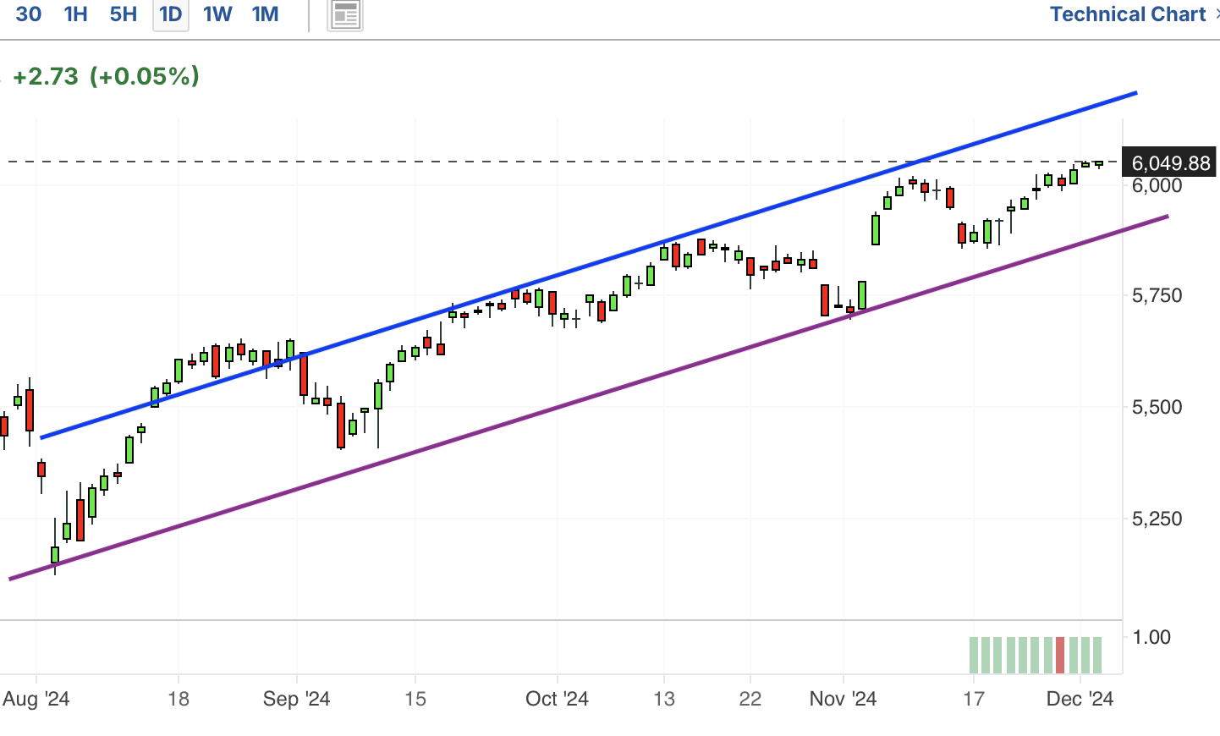Click the 5,250 price axis label
The height and width of the screenshot is (736, 1220).
coord(1157,519)
